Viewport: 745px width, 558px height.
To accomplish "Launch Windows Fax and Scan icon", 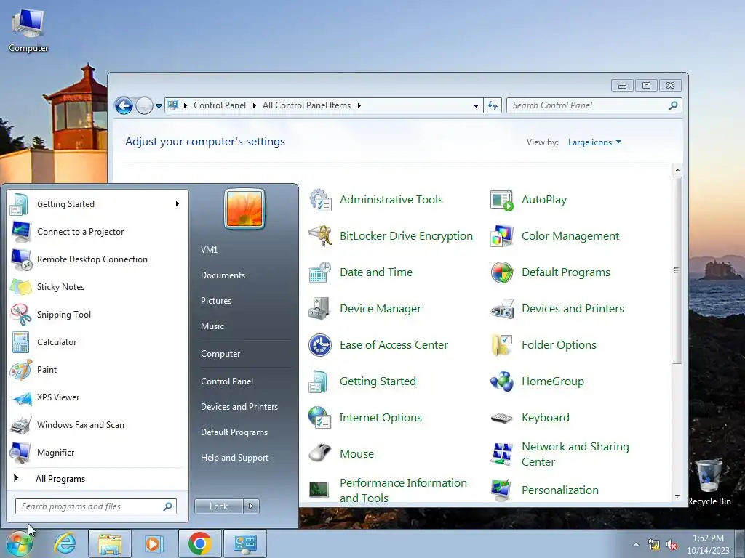I will tap(20, 425).
